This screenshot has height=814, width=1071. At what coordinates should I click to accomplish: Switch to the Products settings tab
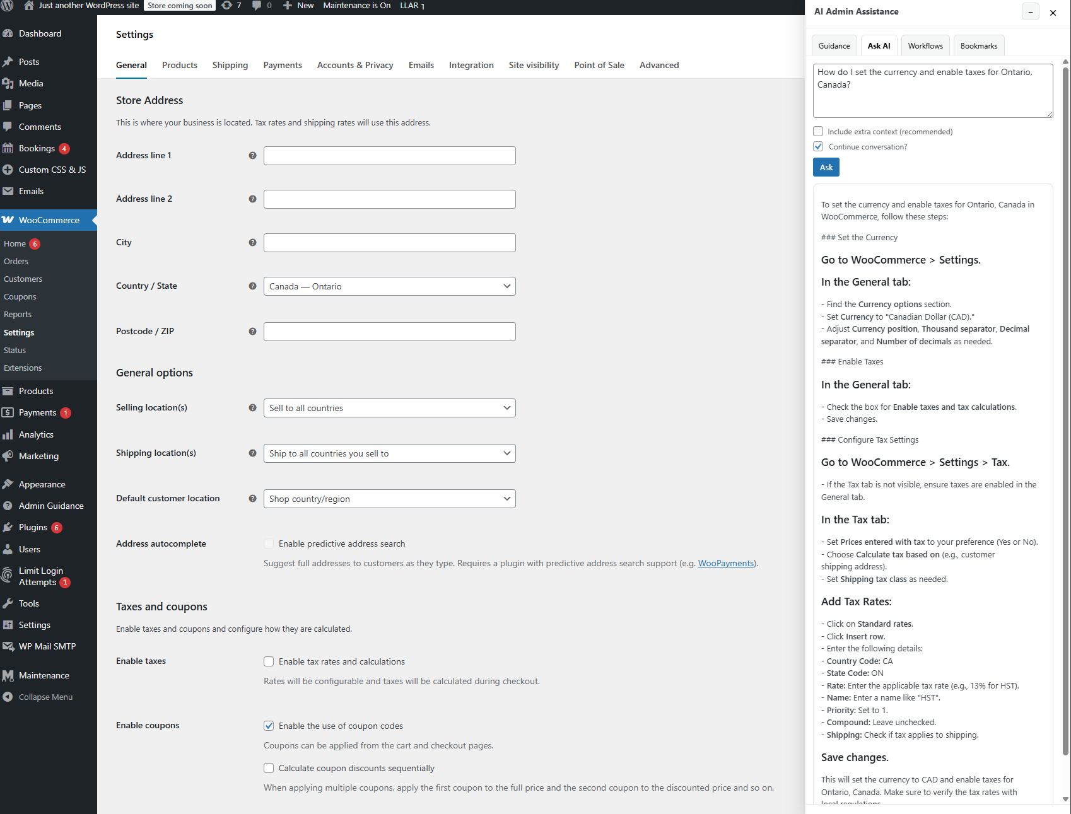pos(180,65)
